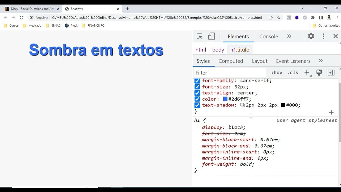Screen dimensions: 341x192
Task: Open the browser side panel icon
Action: point(321,18)
